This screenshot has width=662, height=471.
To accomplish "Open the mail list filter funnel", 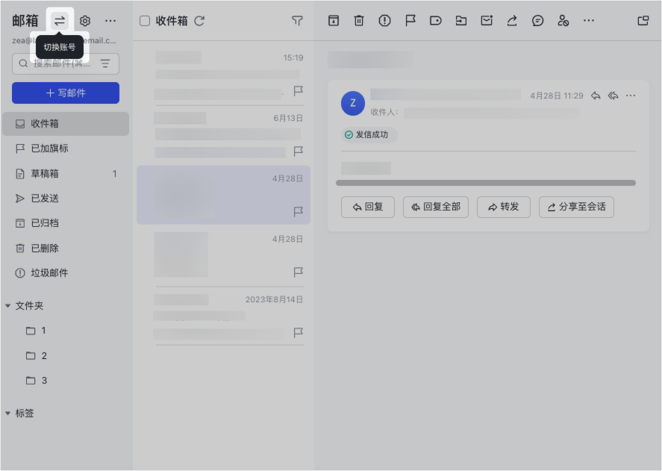I will tap(297, 21).
